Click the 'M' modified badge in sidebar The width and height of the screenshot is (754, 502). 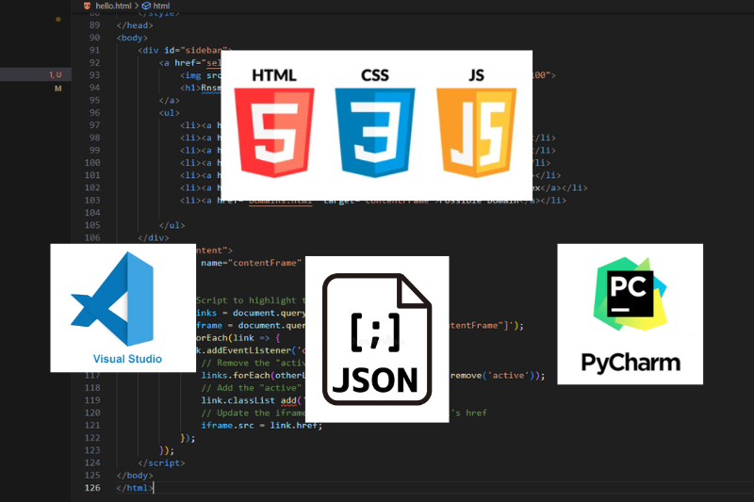[x=57, y=88]
